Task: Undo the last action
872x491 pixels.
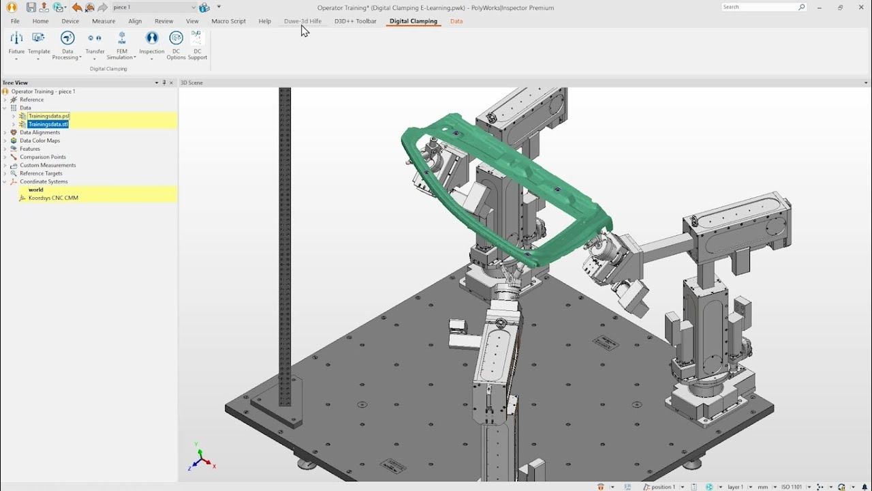Action: click(x=76, y=8)
